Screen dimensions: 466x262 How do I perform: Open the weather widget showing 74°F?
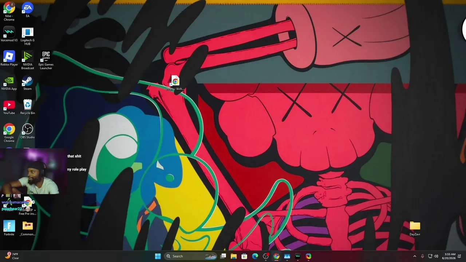[x=12, y=256]
